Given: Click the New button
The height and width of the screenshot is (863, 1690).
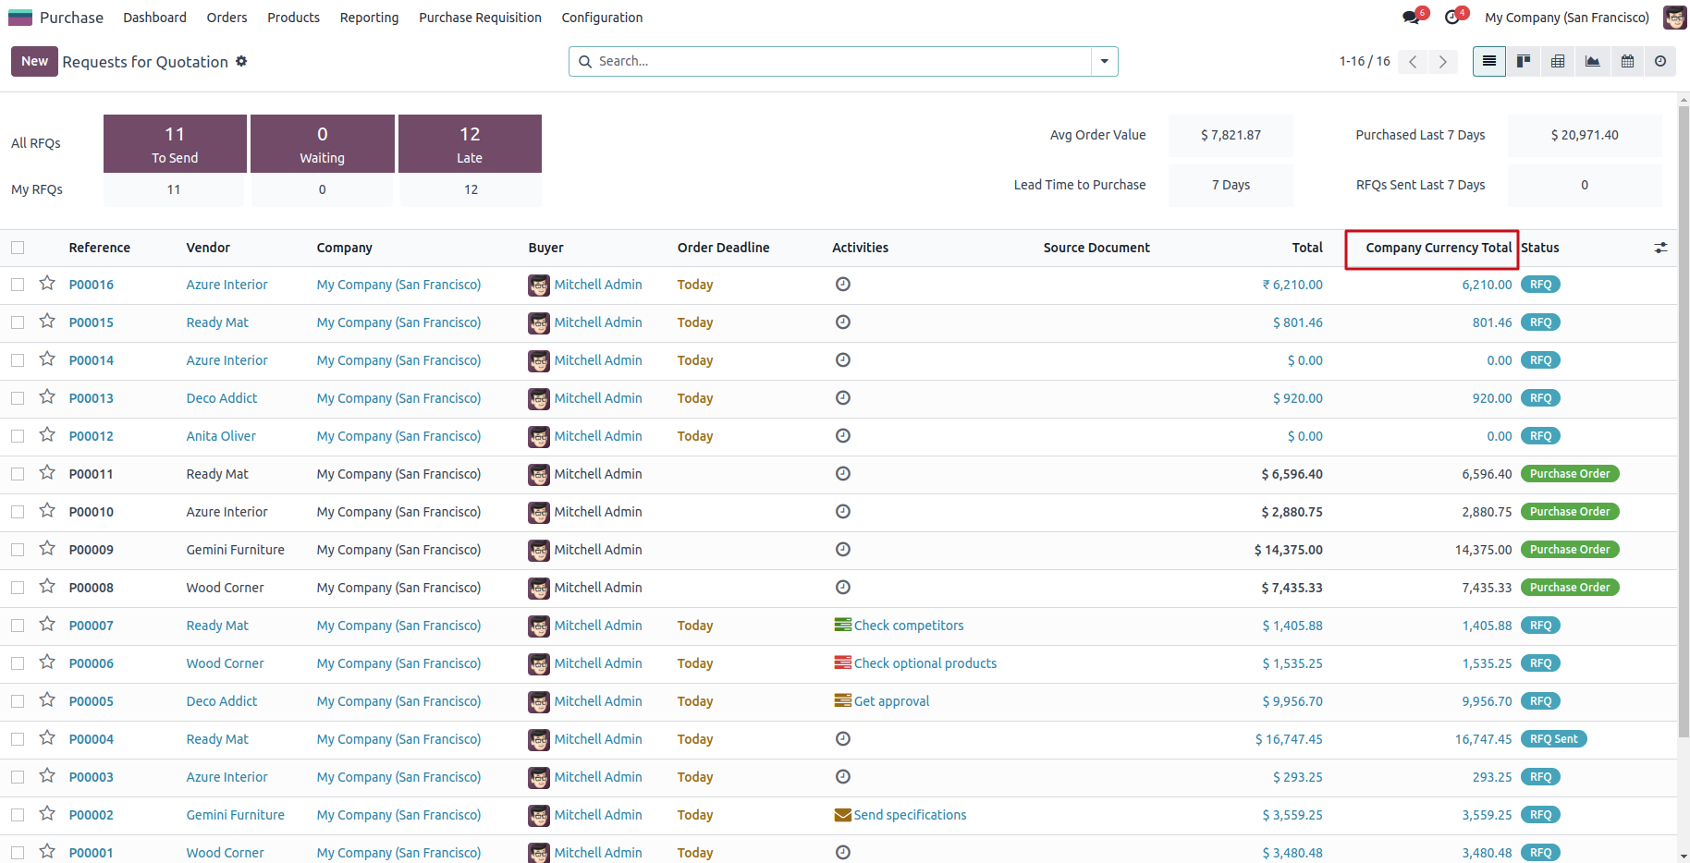Looking at the screenshot, I should 34,61.
